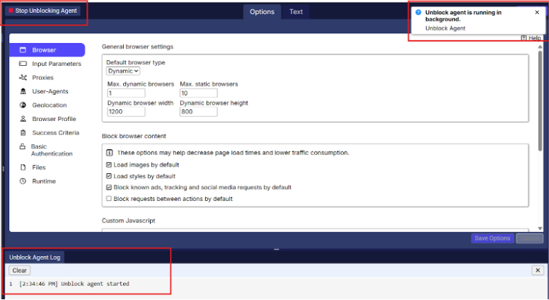
Task: Select the Options tab
Action: (x=262, y=11)
